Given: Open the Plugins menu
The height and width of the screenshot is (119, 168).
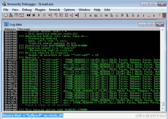Looking at the screenshot, I should click(40, 10).
